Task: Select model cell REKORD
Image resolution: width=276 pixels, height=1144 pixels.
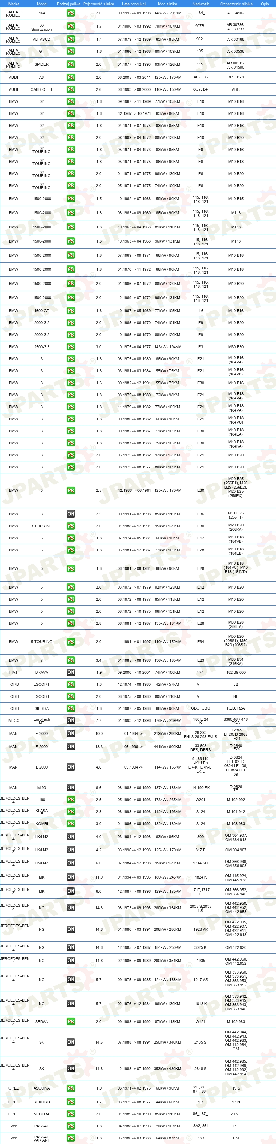Action: tap(42, 1102)
